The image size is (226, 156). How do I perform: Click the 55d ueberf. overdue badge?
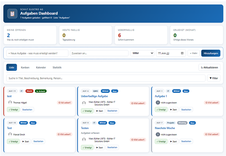pos(212,134)
